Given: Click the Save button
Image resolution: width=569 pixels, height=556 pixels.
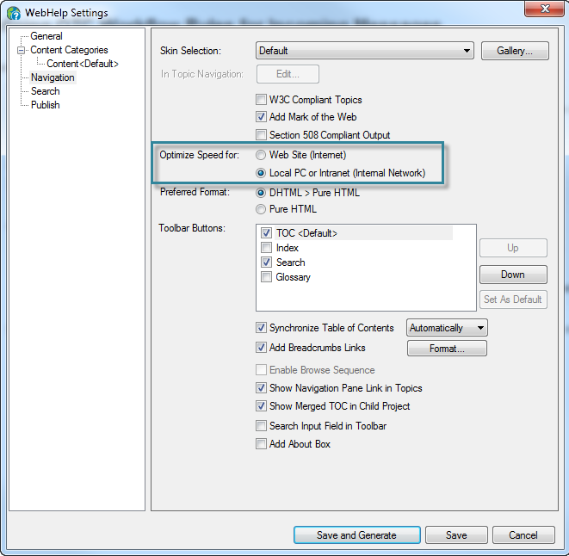Looking at the screenshot, I should pyautogui.click(x=456, y=535).
